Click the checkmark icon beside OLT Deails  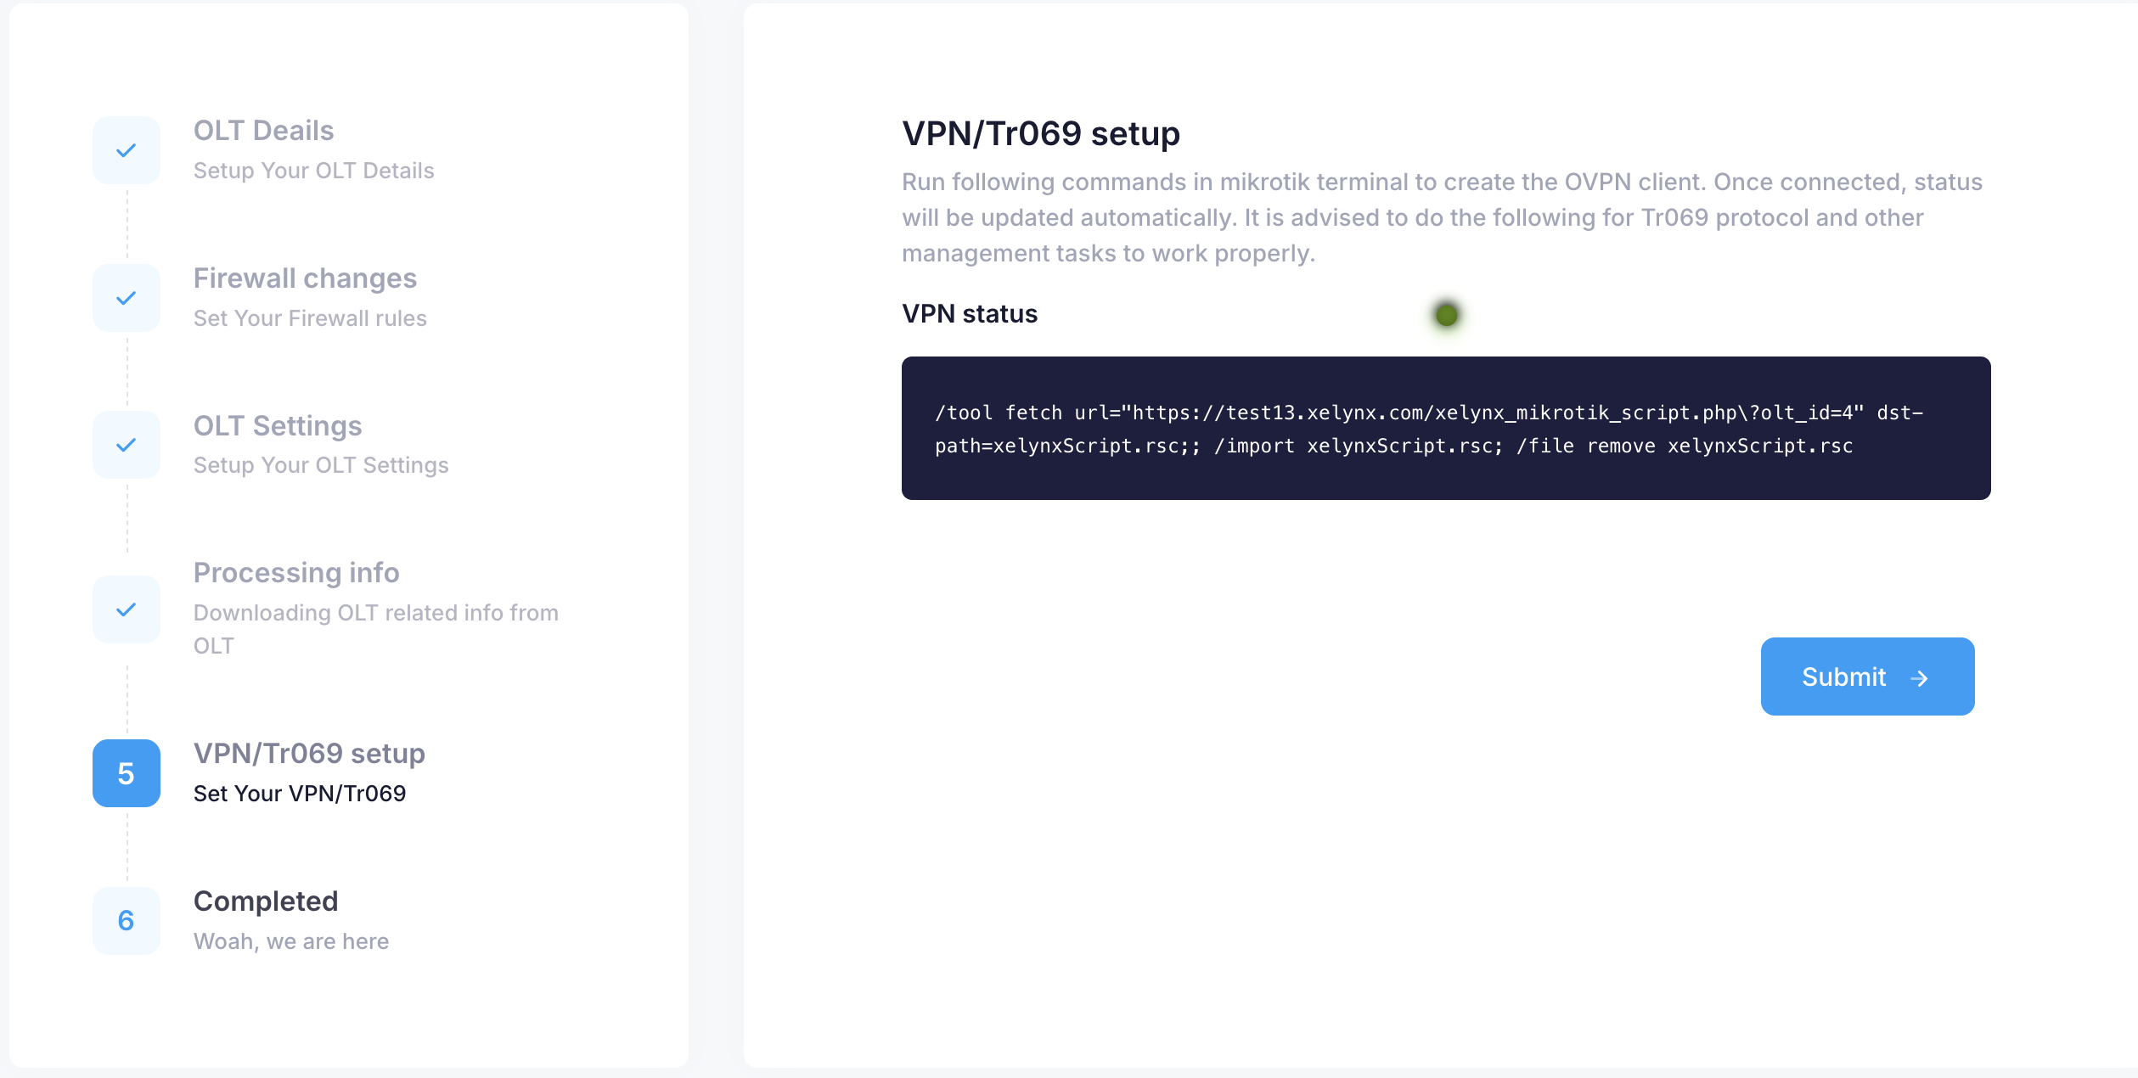click(x=127, y=150)
